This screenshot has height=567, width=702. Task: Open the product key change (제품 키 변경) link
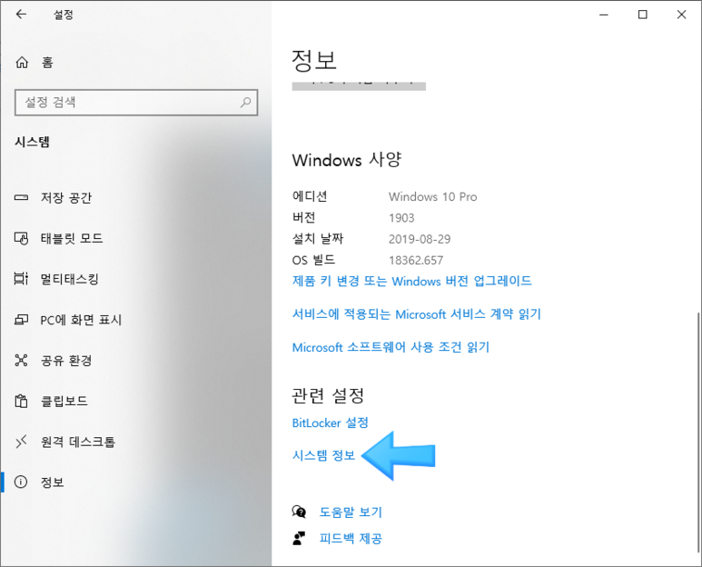pos(412,281)
